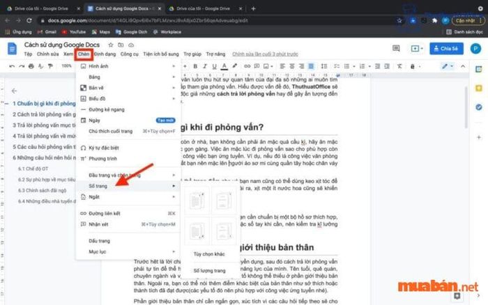Open bulleted list style dropdown arrow
This screenshot has width=488, height=305.
point(353,67)
